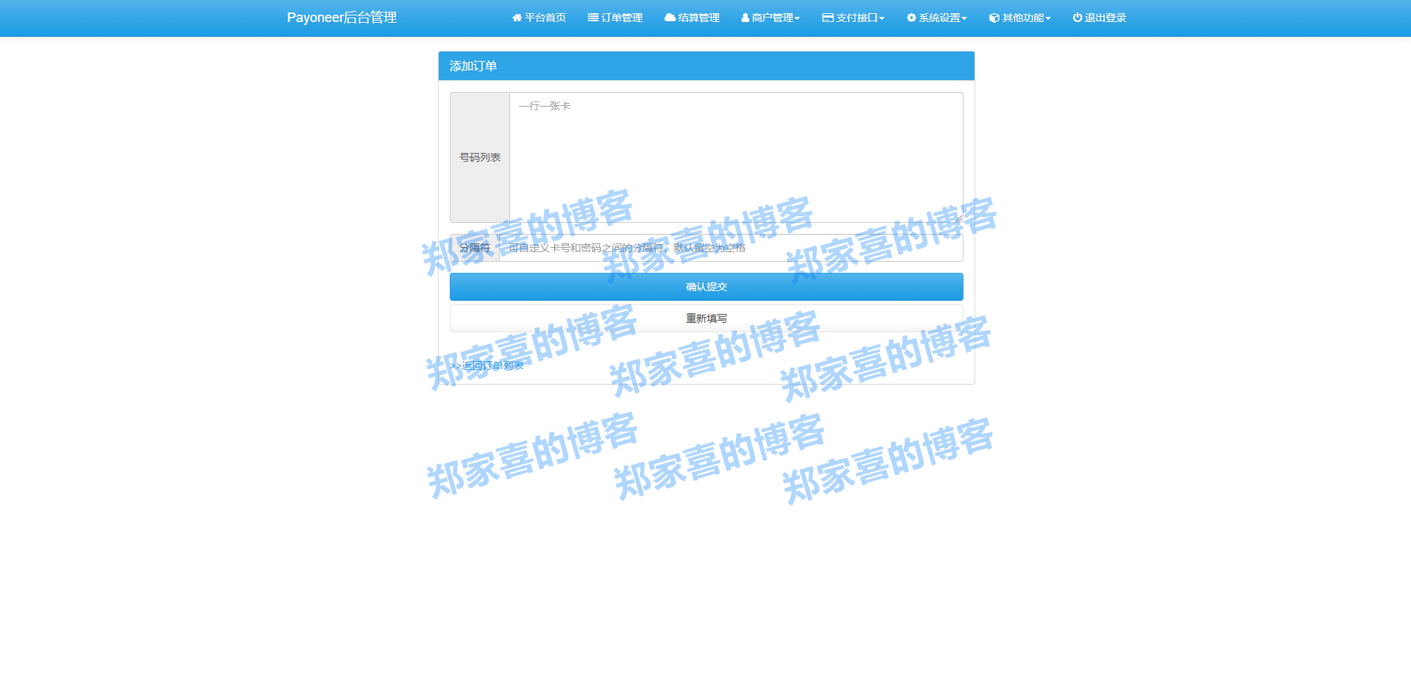1411x686 pixels.
Task: Click the card icon beside 支付接口
Action: [x=828, y=18]
